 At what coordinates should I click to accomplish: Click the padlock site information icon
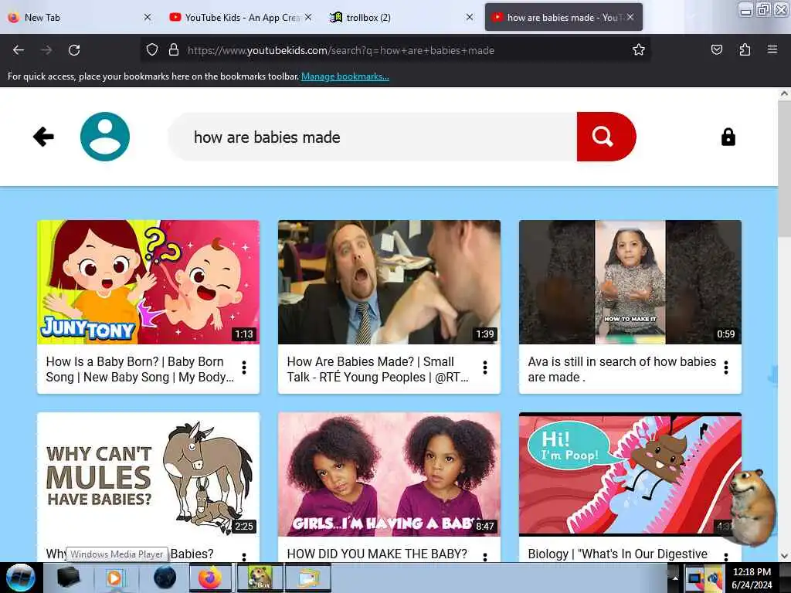click(x=174, y=50)
